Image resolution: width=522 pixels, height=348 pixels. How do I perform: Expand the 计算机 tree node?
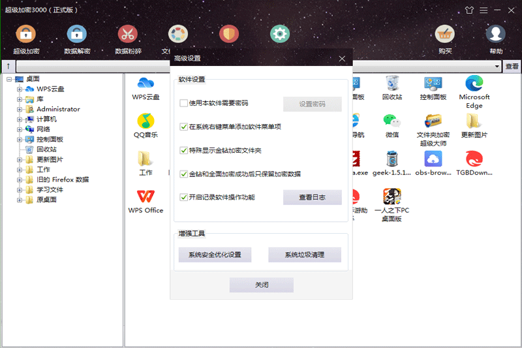(x=20, y=119)
